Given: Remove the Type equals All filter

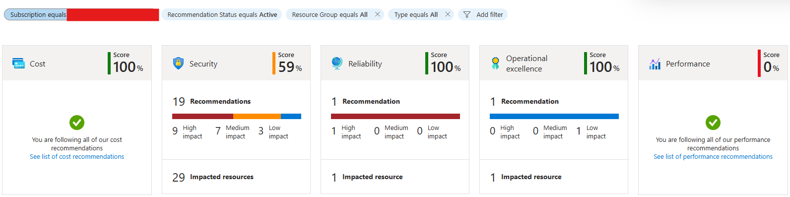Looking at the screenshot, I should pos(448,14).
